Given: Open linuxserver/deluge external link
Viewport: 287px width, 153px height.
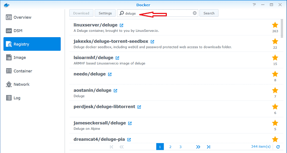Looking at the screenshot, I should pyautogui.click(x=121, y=25).
